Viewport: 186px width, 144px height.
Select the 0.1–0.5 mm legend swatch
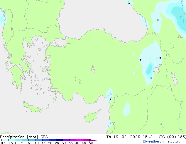pos(5,140)
